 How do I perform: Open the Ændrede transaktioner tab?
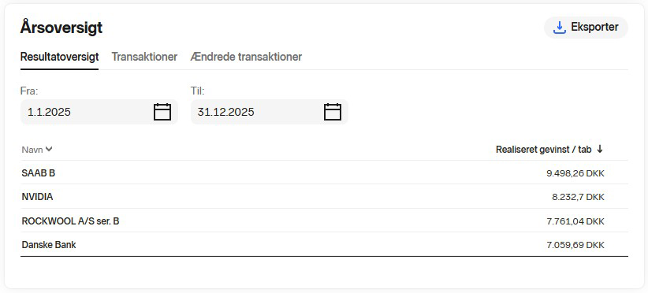coord(246,57)
